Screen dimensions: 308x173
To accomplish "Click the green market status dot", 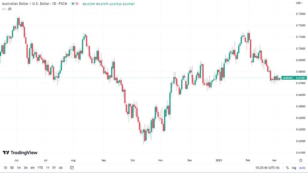I will (73, 4).
